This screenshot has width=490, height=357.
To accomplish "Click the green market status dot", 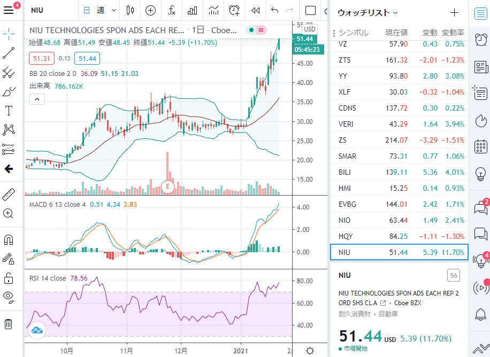I will (x=251, y=30).
